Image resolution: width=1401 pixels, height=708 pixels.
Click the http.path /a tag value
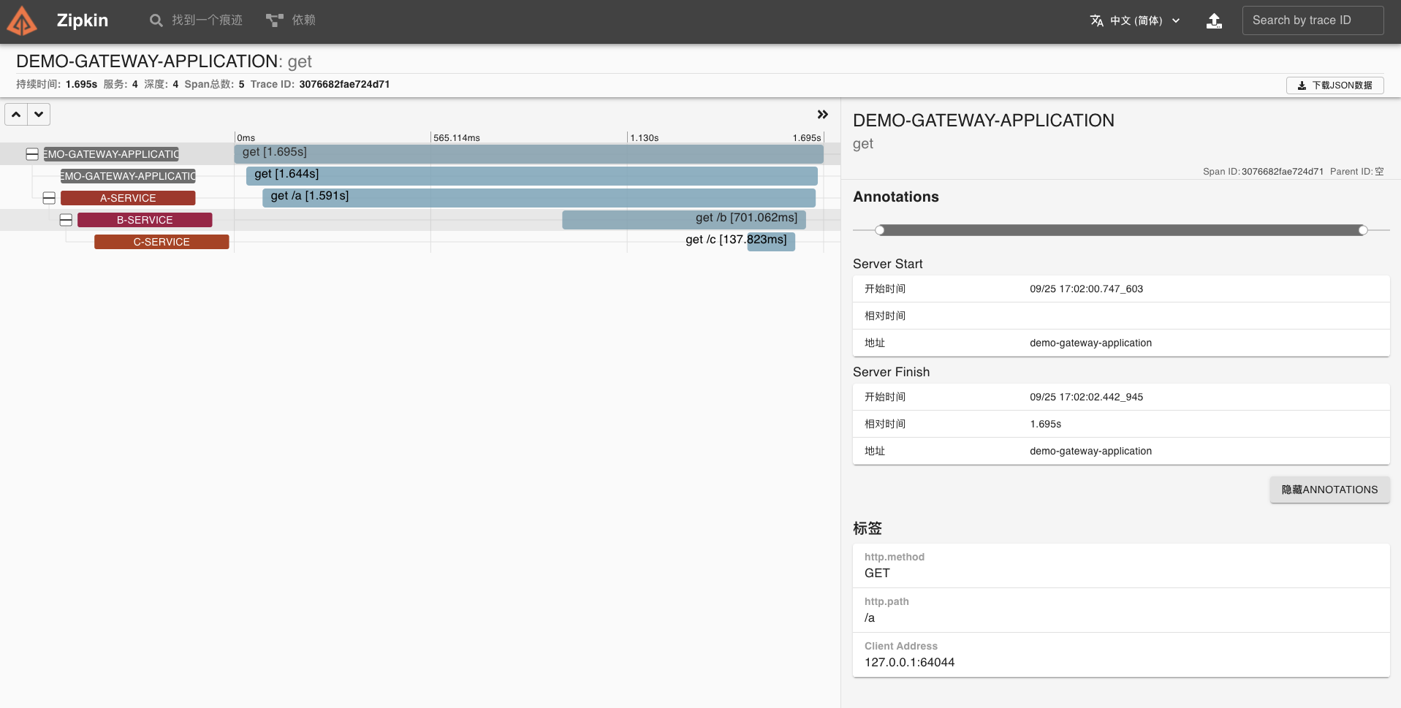pyautogui.click(x=870, y=618)
